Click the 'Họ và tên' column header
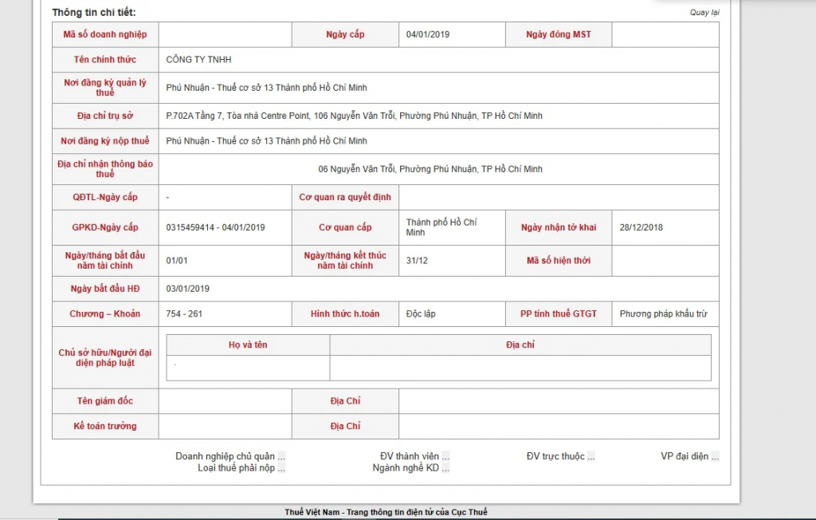 248,345
